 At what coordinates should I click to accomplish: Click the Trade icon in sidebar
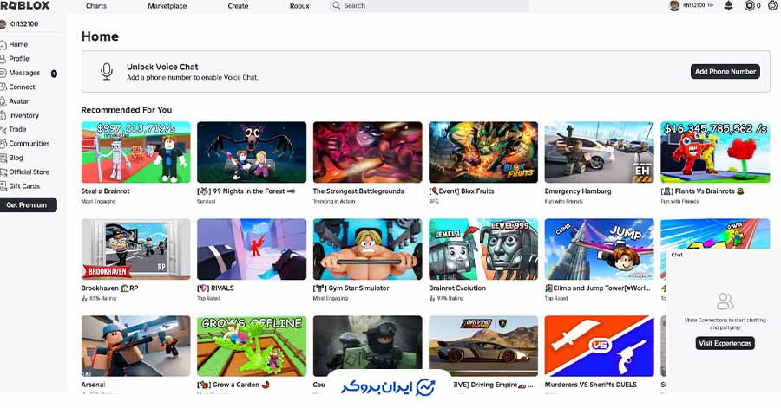tap(3, 129)
